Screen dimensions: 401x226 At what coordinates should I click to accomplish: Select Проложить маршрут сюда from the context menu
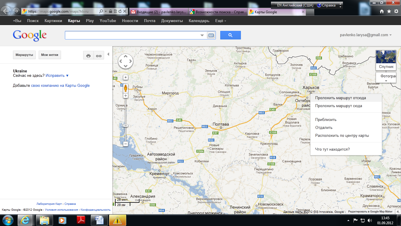click(346, 106)
